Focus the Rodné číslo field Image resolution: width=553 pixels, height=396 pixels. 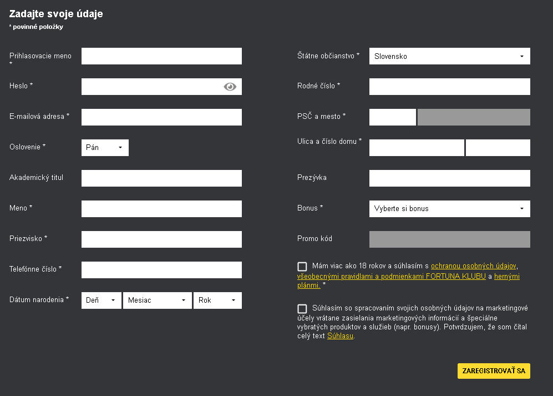point(450,87)
